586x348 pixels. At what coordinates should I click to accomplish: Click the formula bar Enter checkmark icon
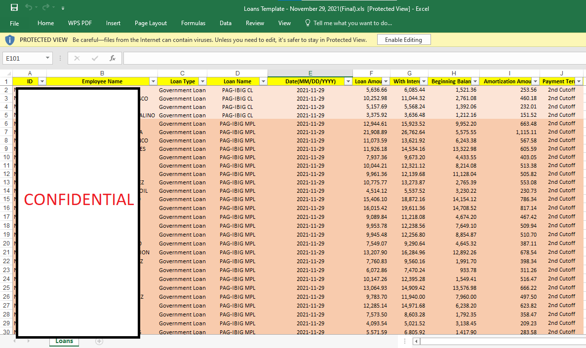[95, 58]
